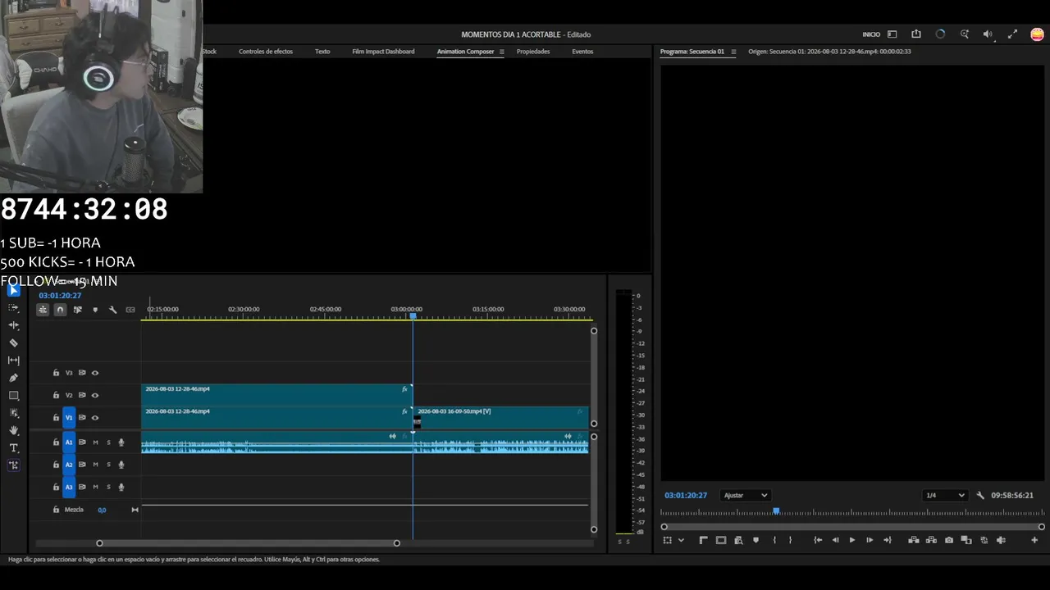This screenshot has height=590, width=1050.
Task: Enter full screen mode icon
Action: pos(1012,34)
